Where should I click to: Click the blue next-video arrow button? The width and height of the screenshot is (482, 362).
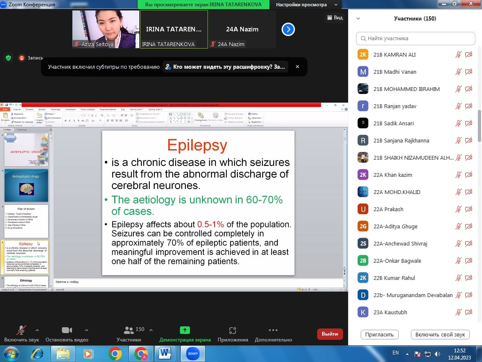pyautogui.click(x=288, y=29)
